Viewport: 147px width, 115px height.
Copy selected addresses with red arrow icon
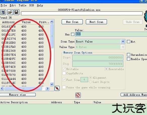click(57, 88)
